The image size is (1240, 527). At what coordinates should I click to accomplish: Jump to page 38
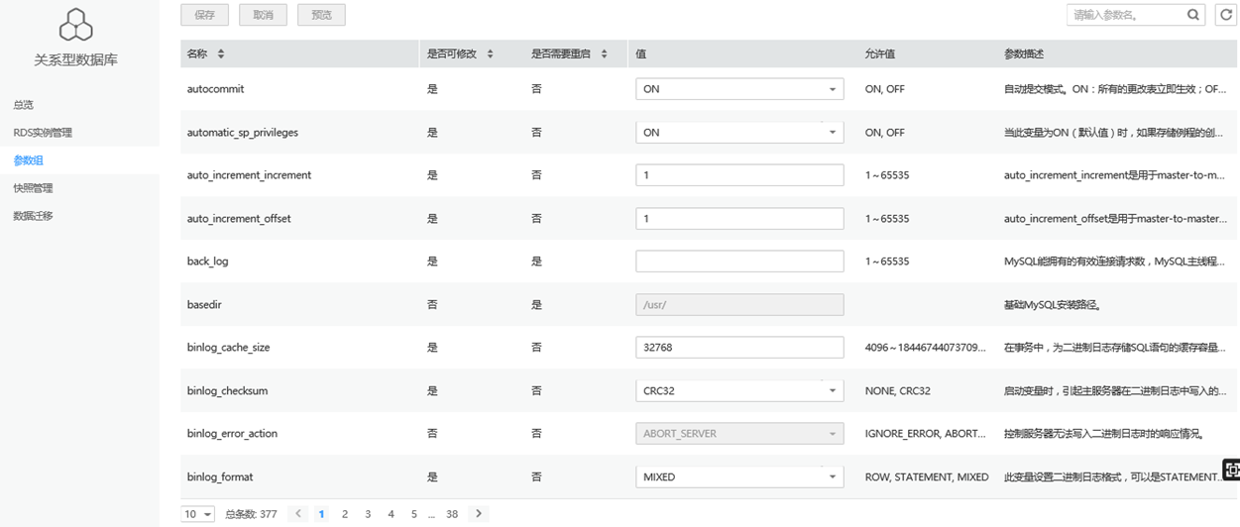pos(452,514)
